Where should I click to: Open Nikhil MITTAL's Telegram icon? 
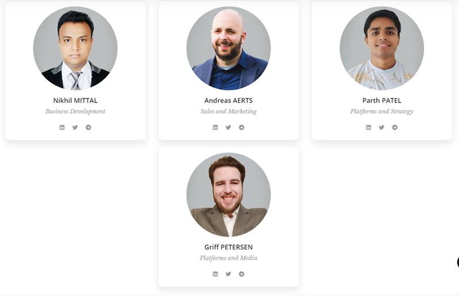tap(88, 128)
